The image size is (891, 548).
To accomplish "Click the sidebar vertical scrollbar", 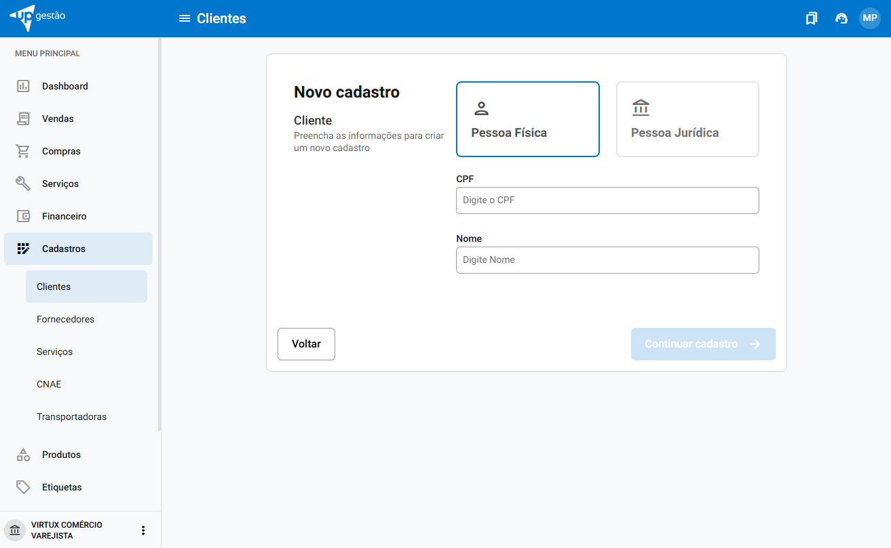I will pos(159,237).
